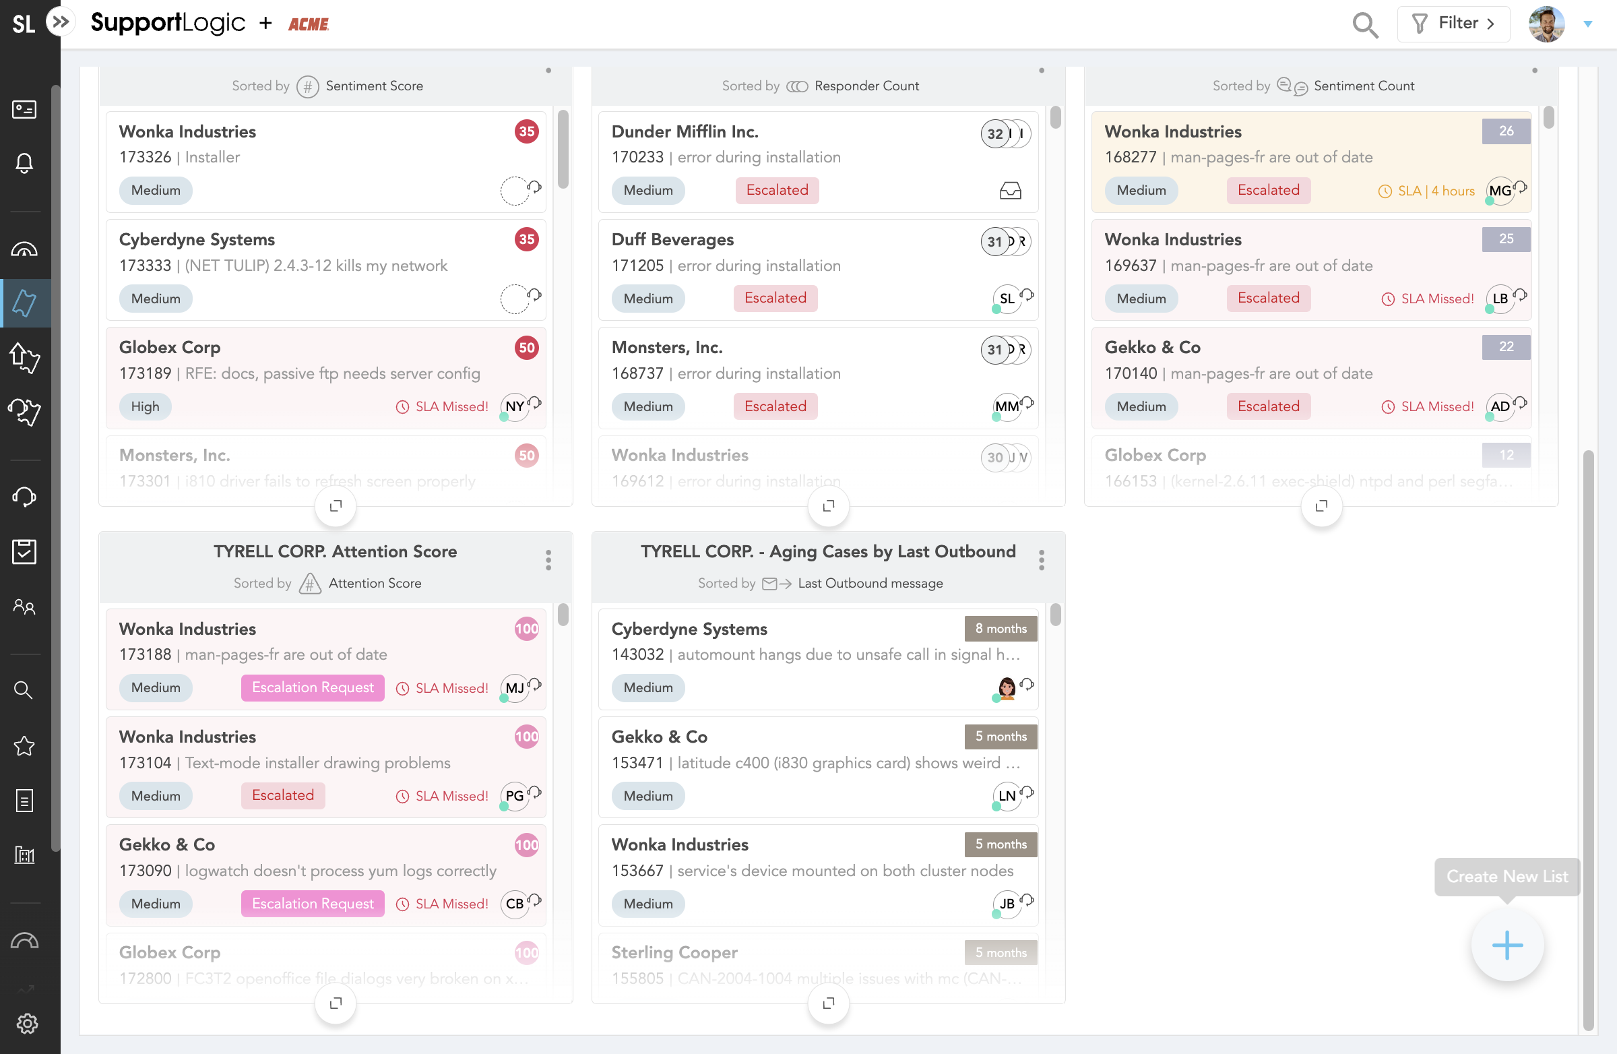This screenshot has height=1054, width=1617.
Task: Click the plus button to create new list
Action: tap(1507, 945)
